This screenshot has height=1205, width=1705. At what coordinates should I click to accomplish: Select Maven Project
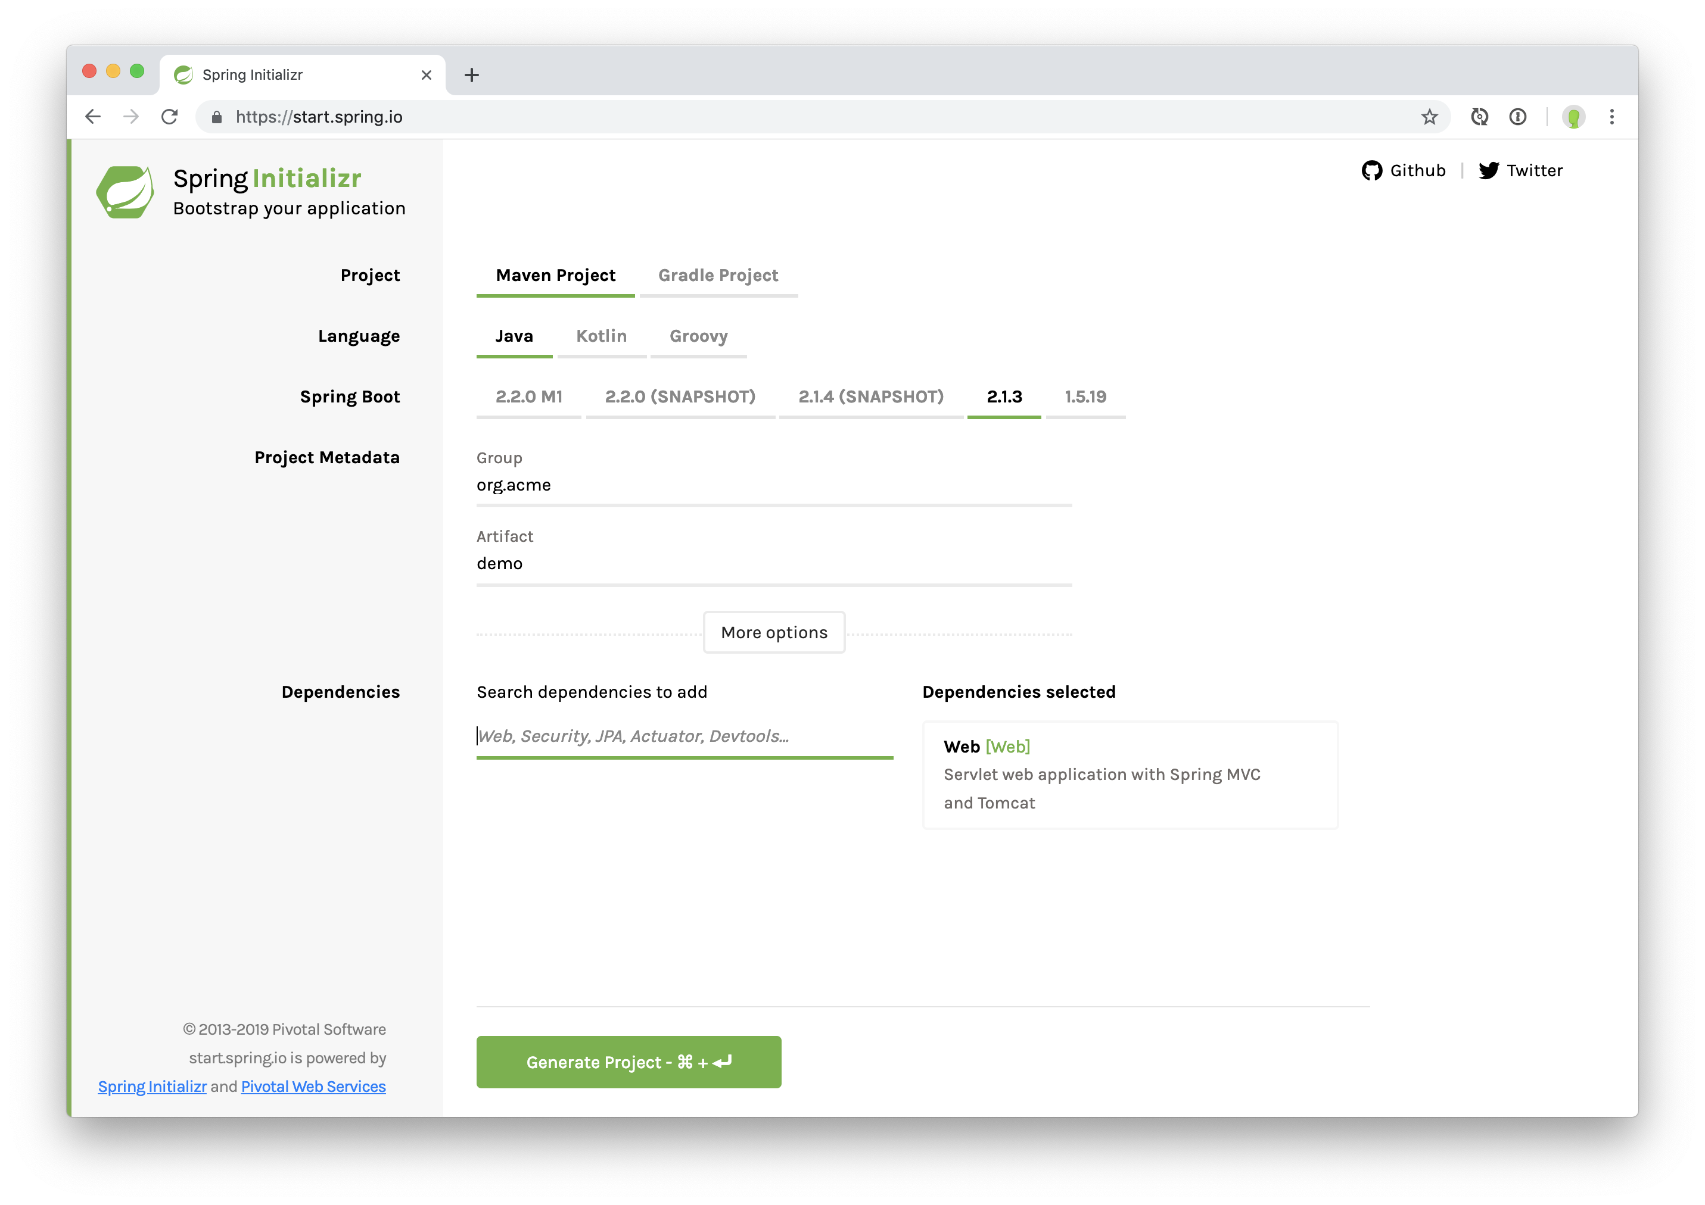point(555,276)
